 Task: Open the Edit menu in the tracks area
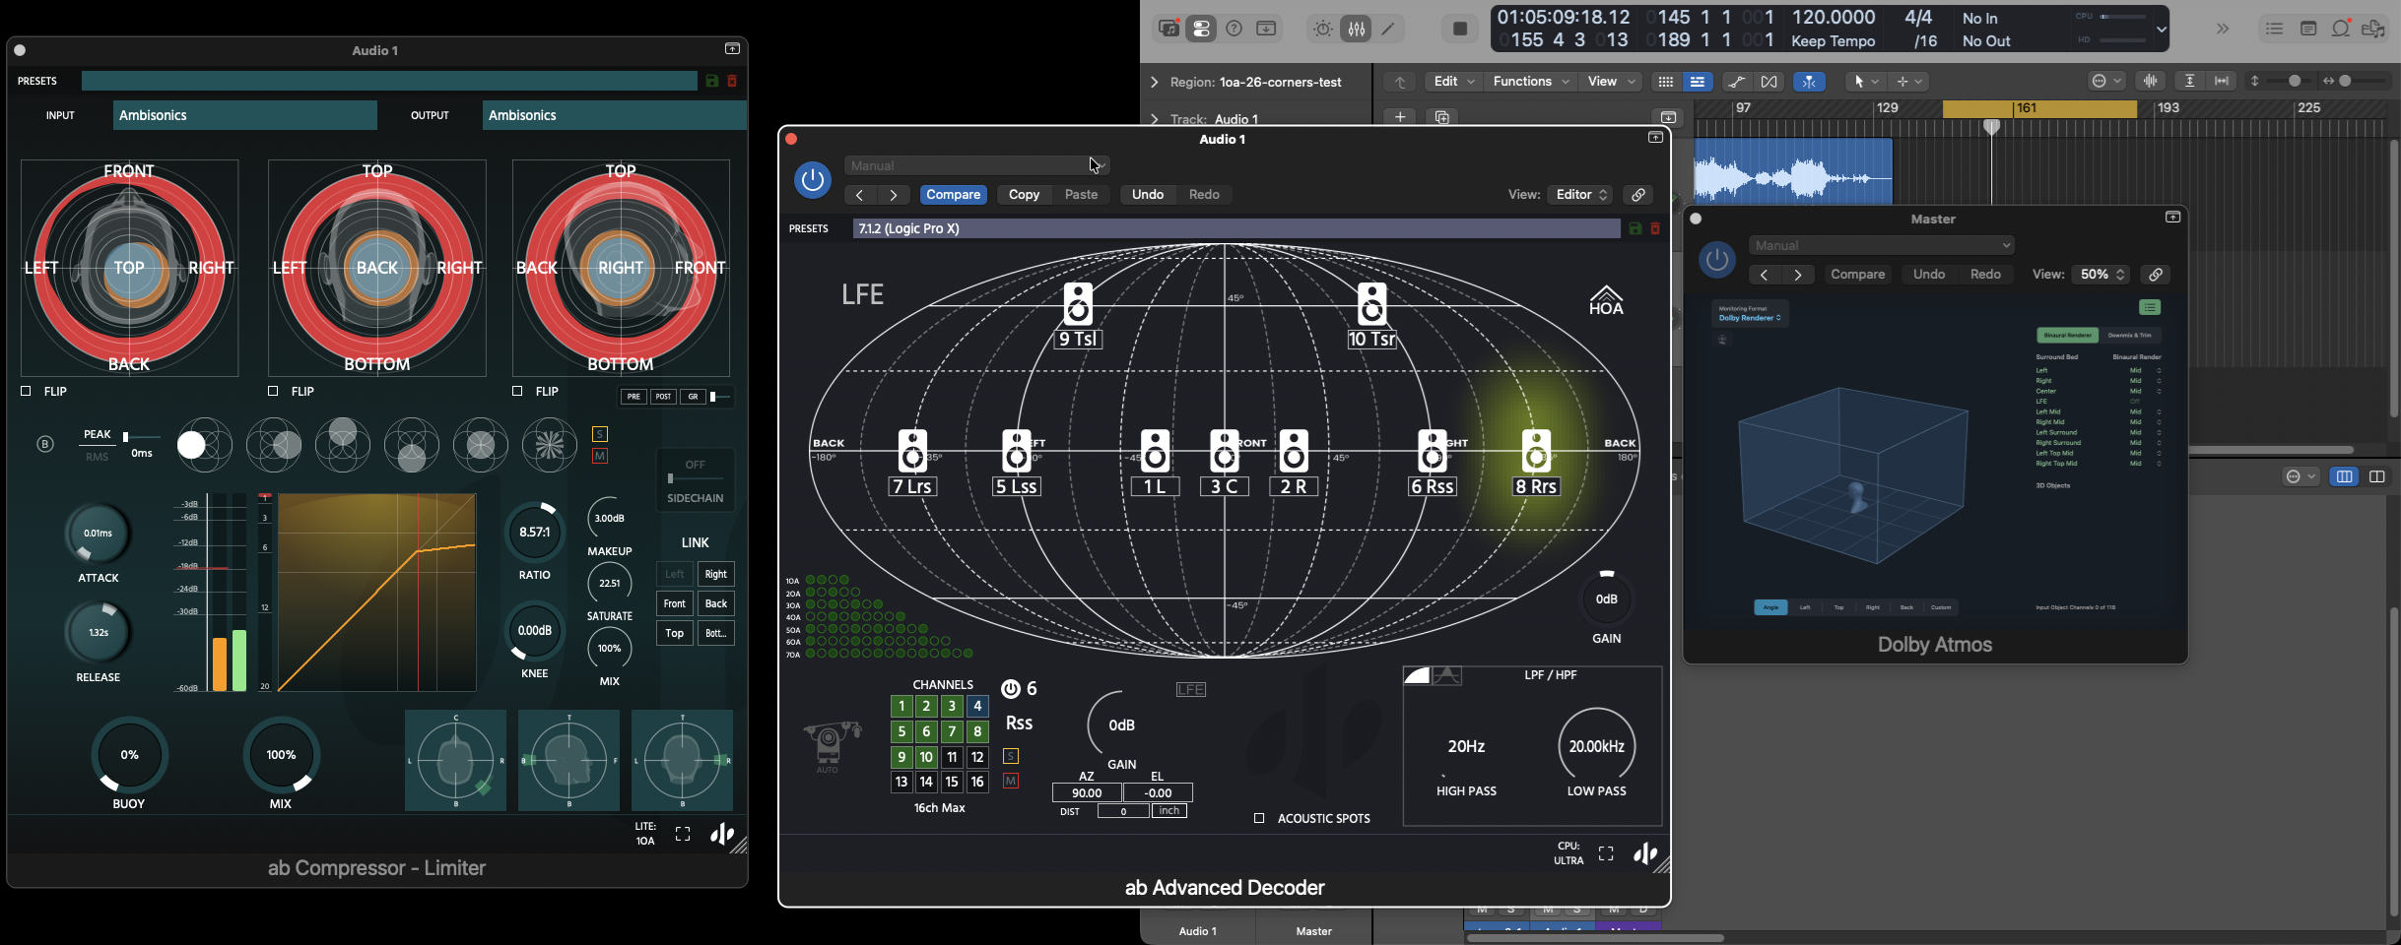tap(1453, 82)
